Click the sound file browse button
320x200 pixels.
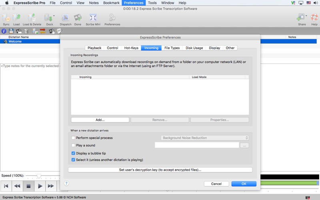coord(244,145)
